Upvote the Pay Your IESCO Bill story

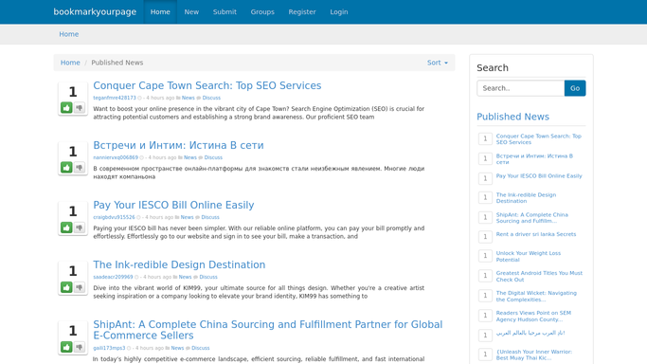[x=66, y=227]
